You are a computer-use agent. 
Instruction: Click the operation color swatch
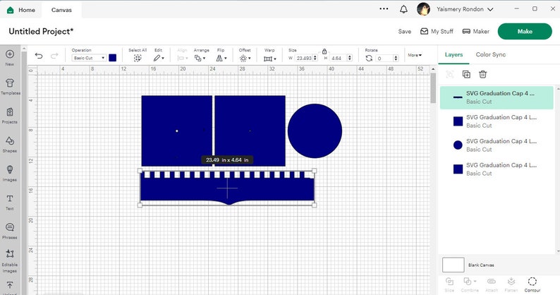pos(113,58)
